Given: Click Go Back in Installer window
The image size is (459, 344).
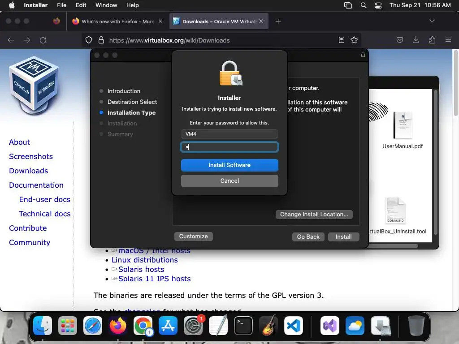Looking at the screenshot, I should pyautogui.click(x=308, y=236).
